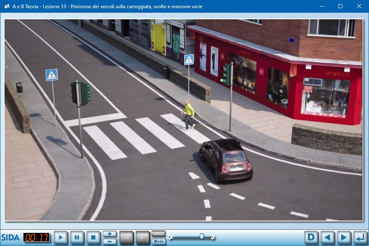Screen dimensions: 369x246
Task: Click the left arrow of the slider
Action: pyautogui.click(x=170, y=237)
